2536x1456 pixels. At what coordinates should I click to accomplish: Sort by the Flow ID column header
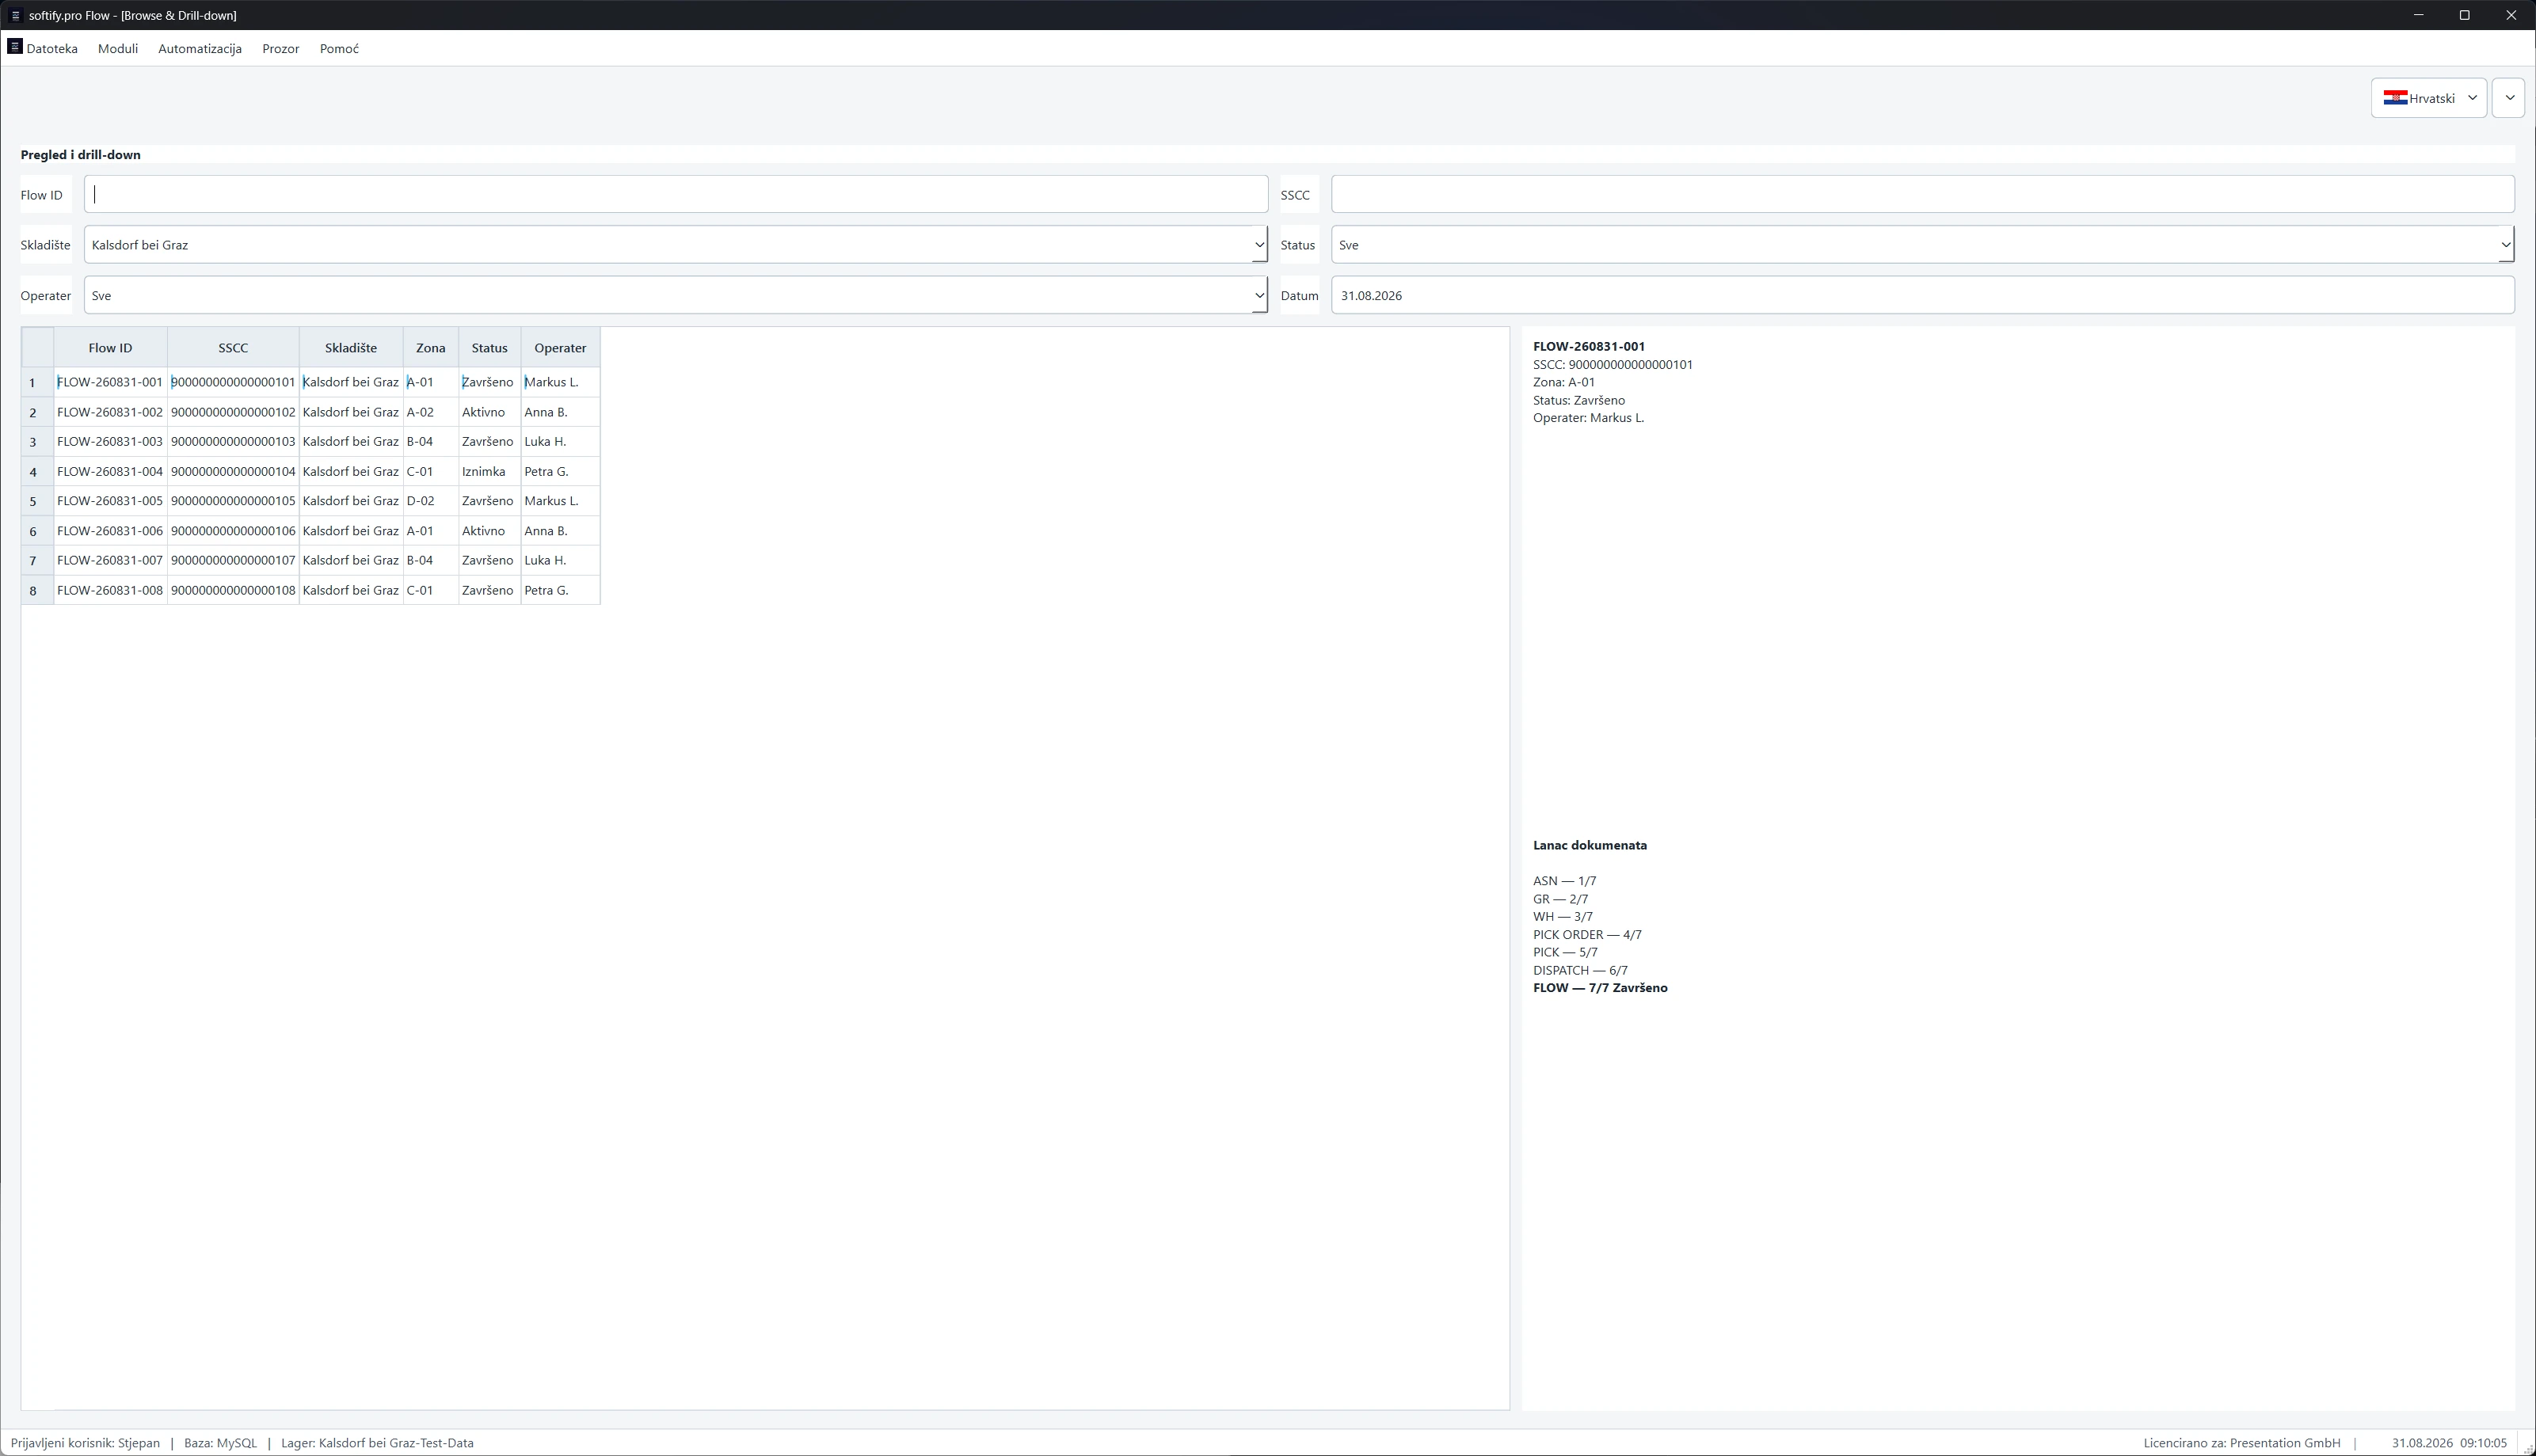(x=110, y=348)
